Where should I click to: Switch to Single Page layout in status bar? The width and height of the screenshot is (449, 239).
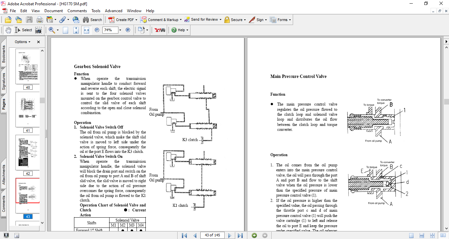click(x=411, y=235)
